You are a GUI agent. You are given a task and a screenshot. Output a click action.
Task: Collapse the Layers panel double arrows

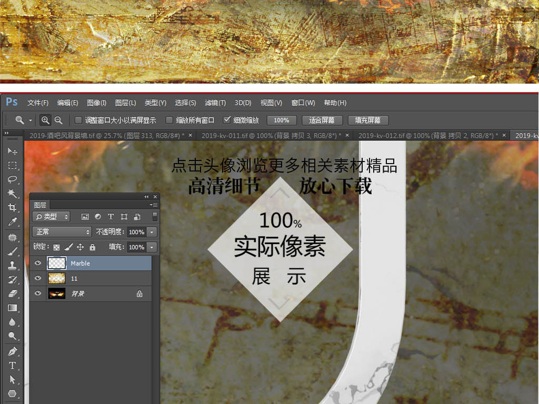[146, 197]
